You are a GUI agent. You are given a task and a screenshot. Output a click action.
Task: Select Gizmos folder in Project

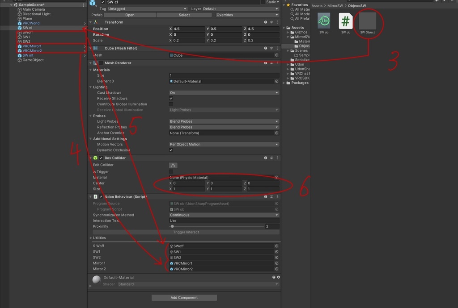[301, 32]
